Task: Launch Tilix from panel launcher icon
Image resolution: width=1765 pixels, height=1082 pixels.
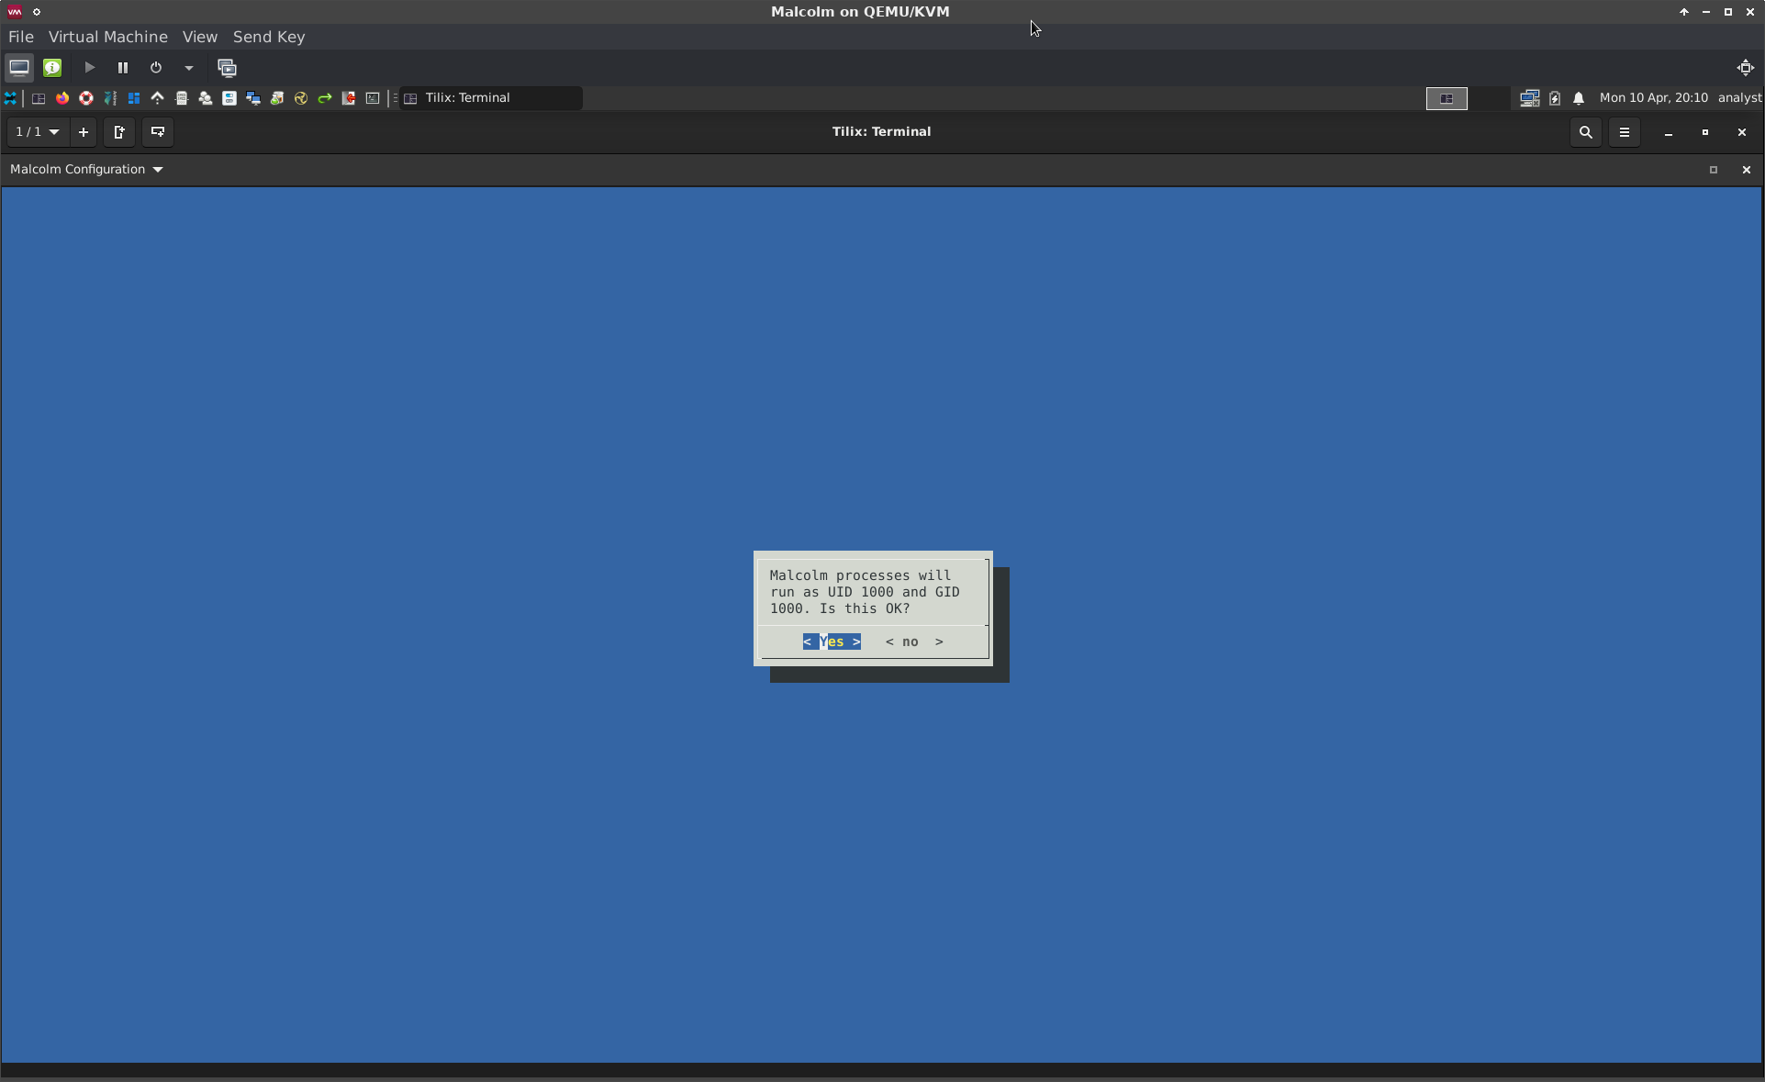Action: click(39, 98)
